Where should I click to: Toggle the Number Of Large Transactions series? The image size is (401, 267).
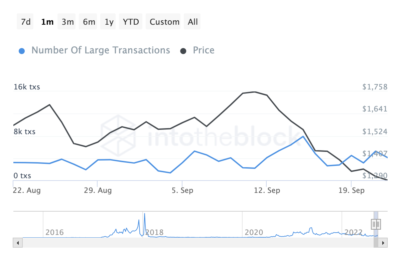tap(101, 50)
